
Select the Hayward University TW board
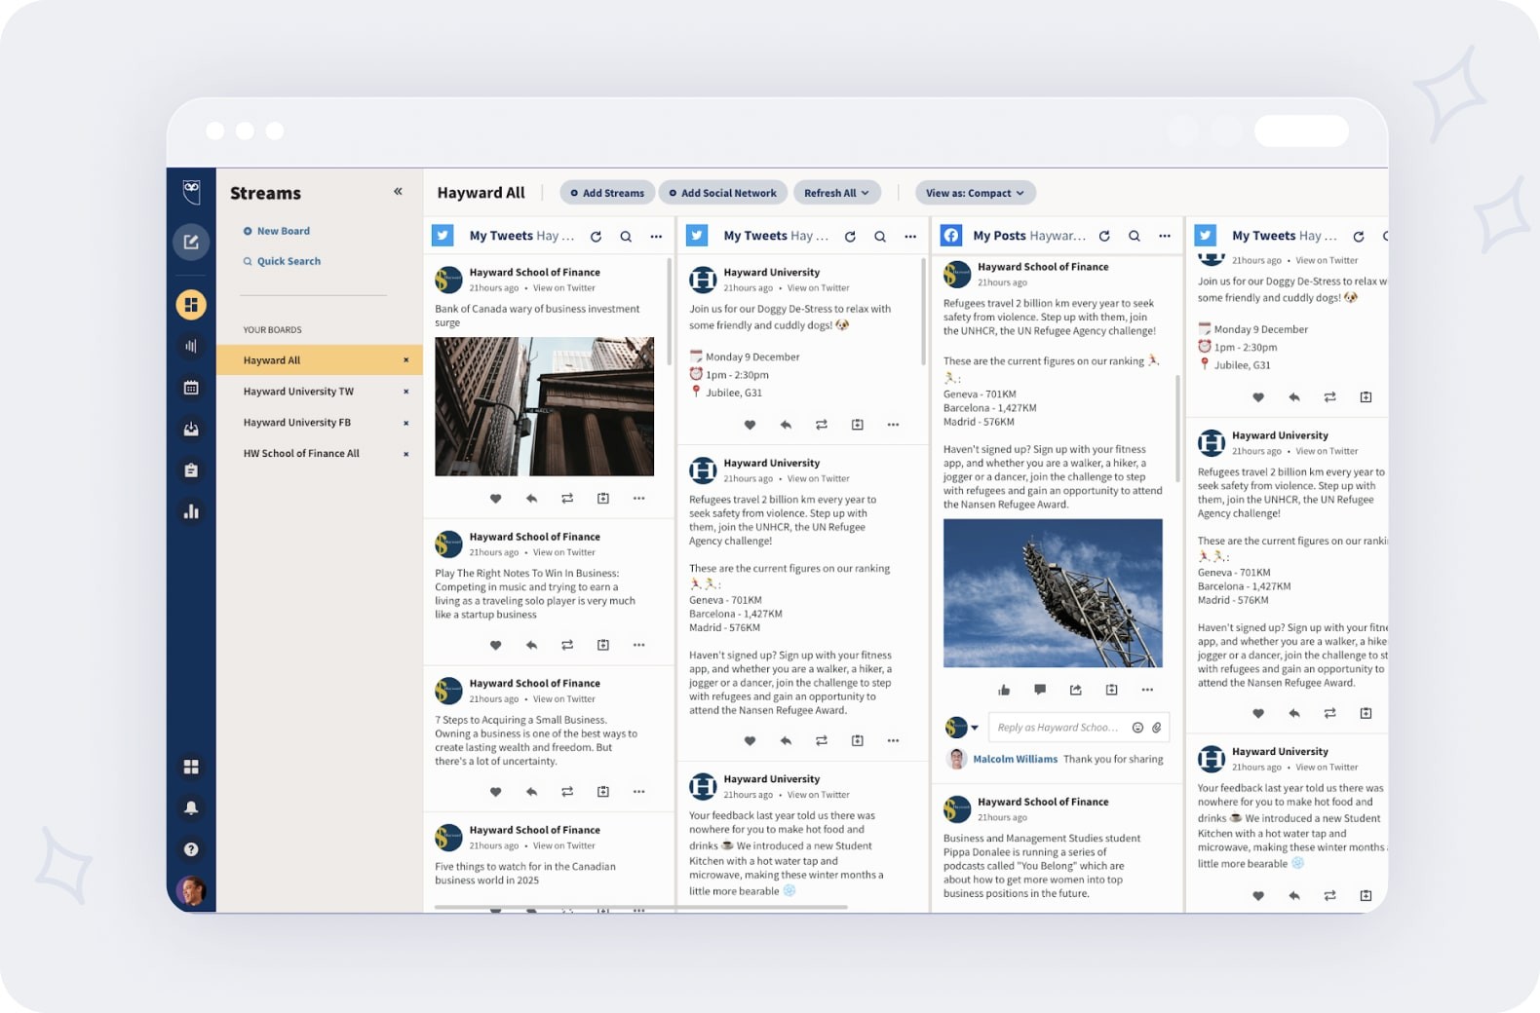320,392
